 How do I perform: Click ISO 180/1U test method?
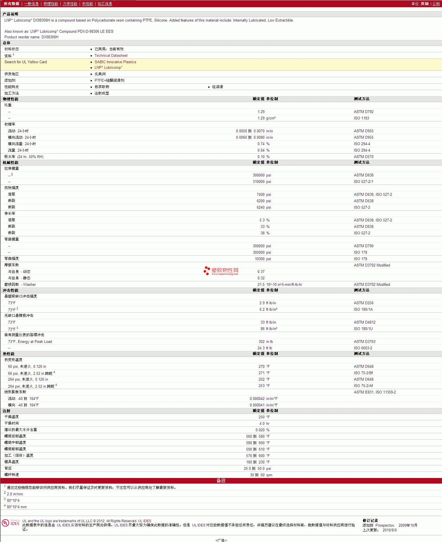[x=363, y=329]
